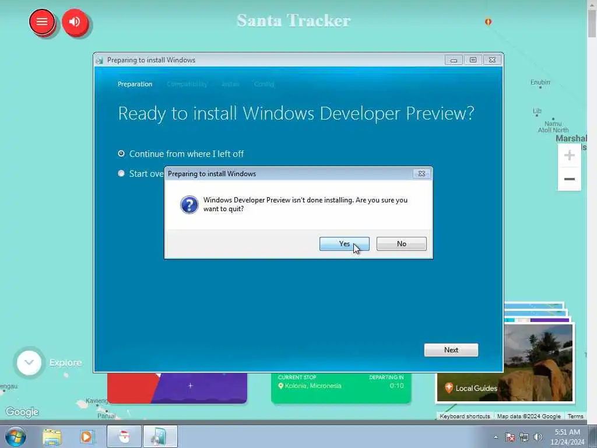
Task: Mute the Santa Tracker sound button
Action: click(x=75, y=22)
